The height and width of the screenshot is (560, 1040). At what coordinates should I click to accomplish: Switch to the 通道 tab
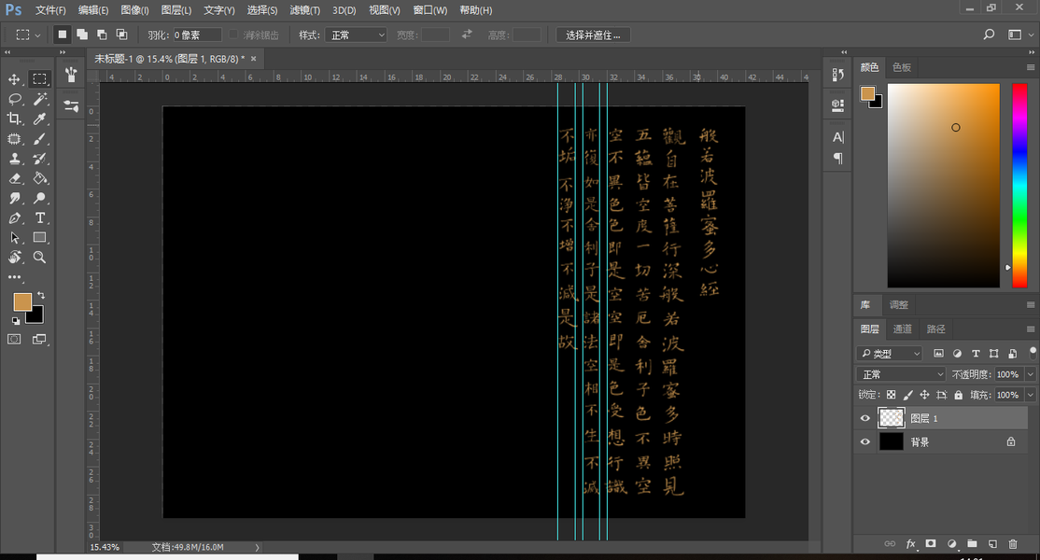(x=902, y=329)
